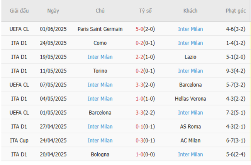Click the "Phạt góc" column header
Image resolution: width=251 pixels, height=165 pixels.
236,11
